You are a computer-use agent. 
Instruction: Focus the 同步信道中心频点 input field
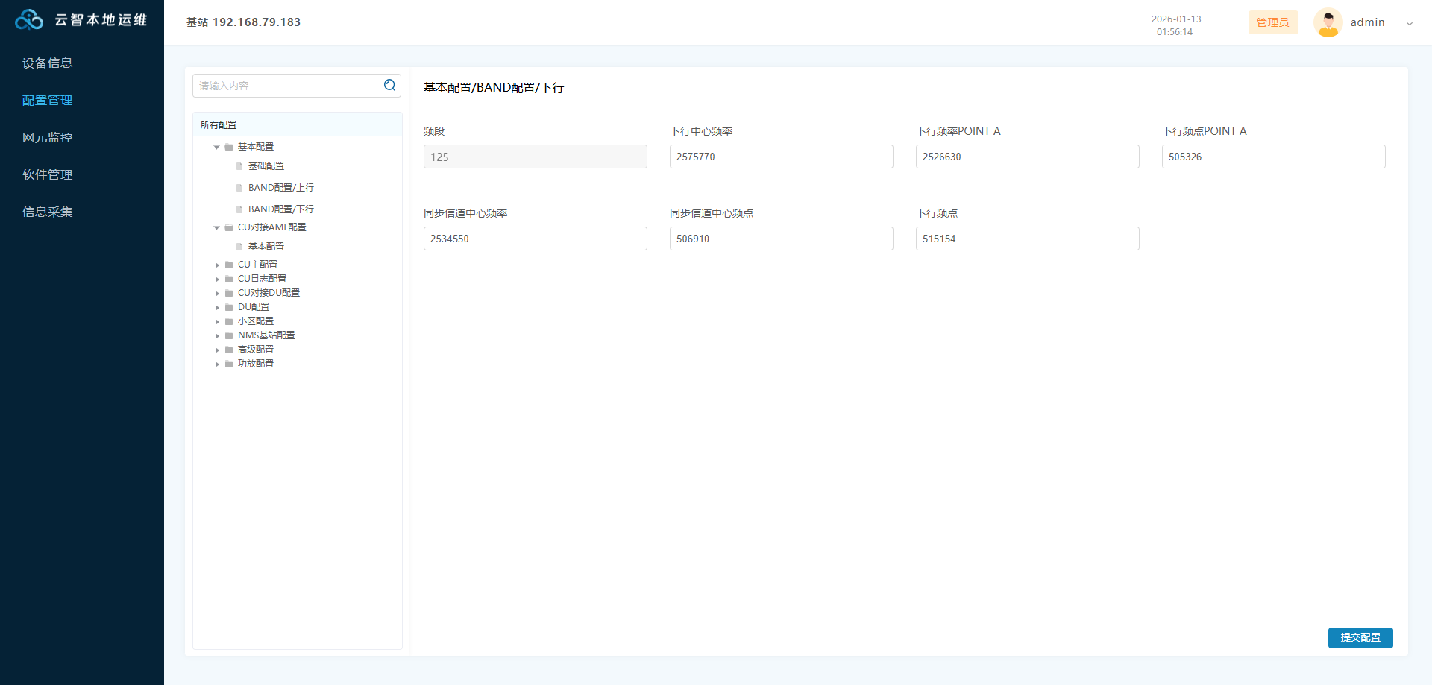[781, 239]
